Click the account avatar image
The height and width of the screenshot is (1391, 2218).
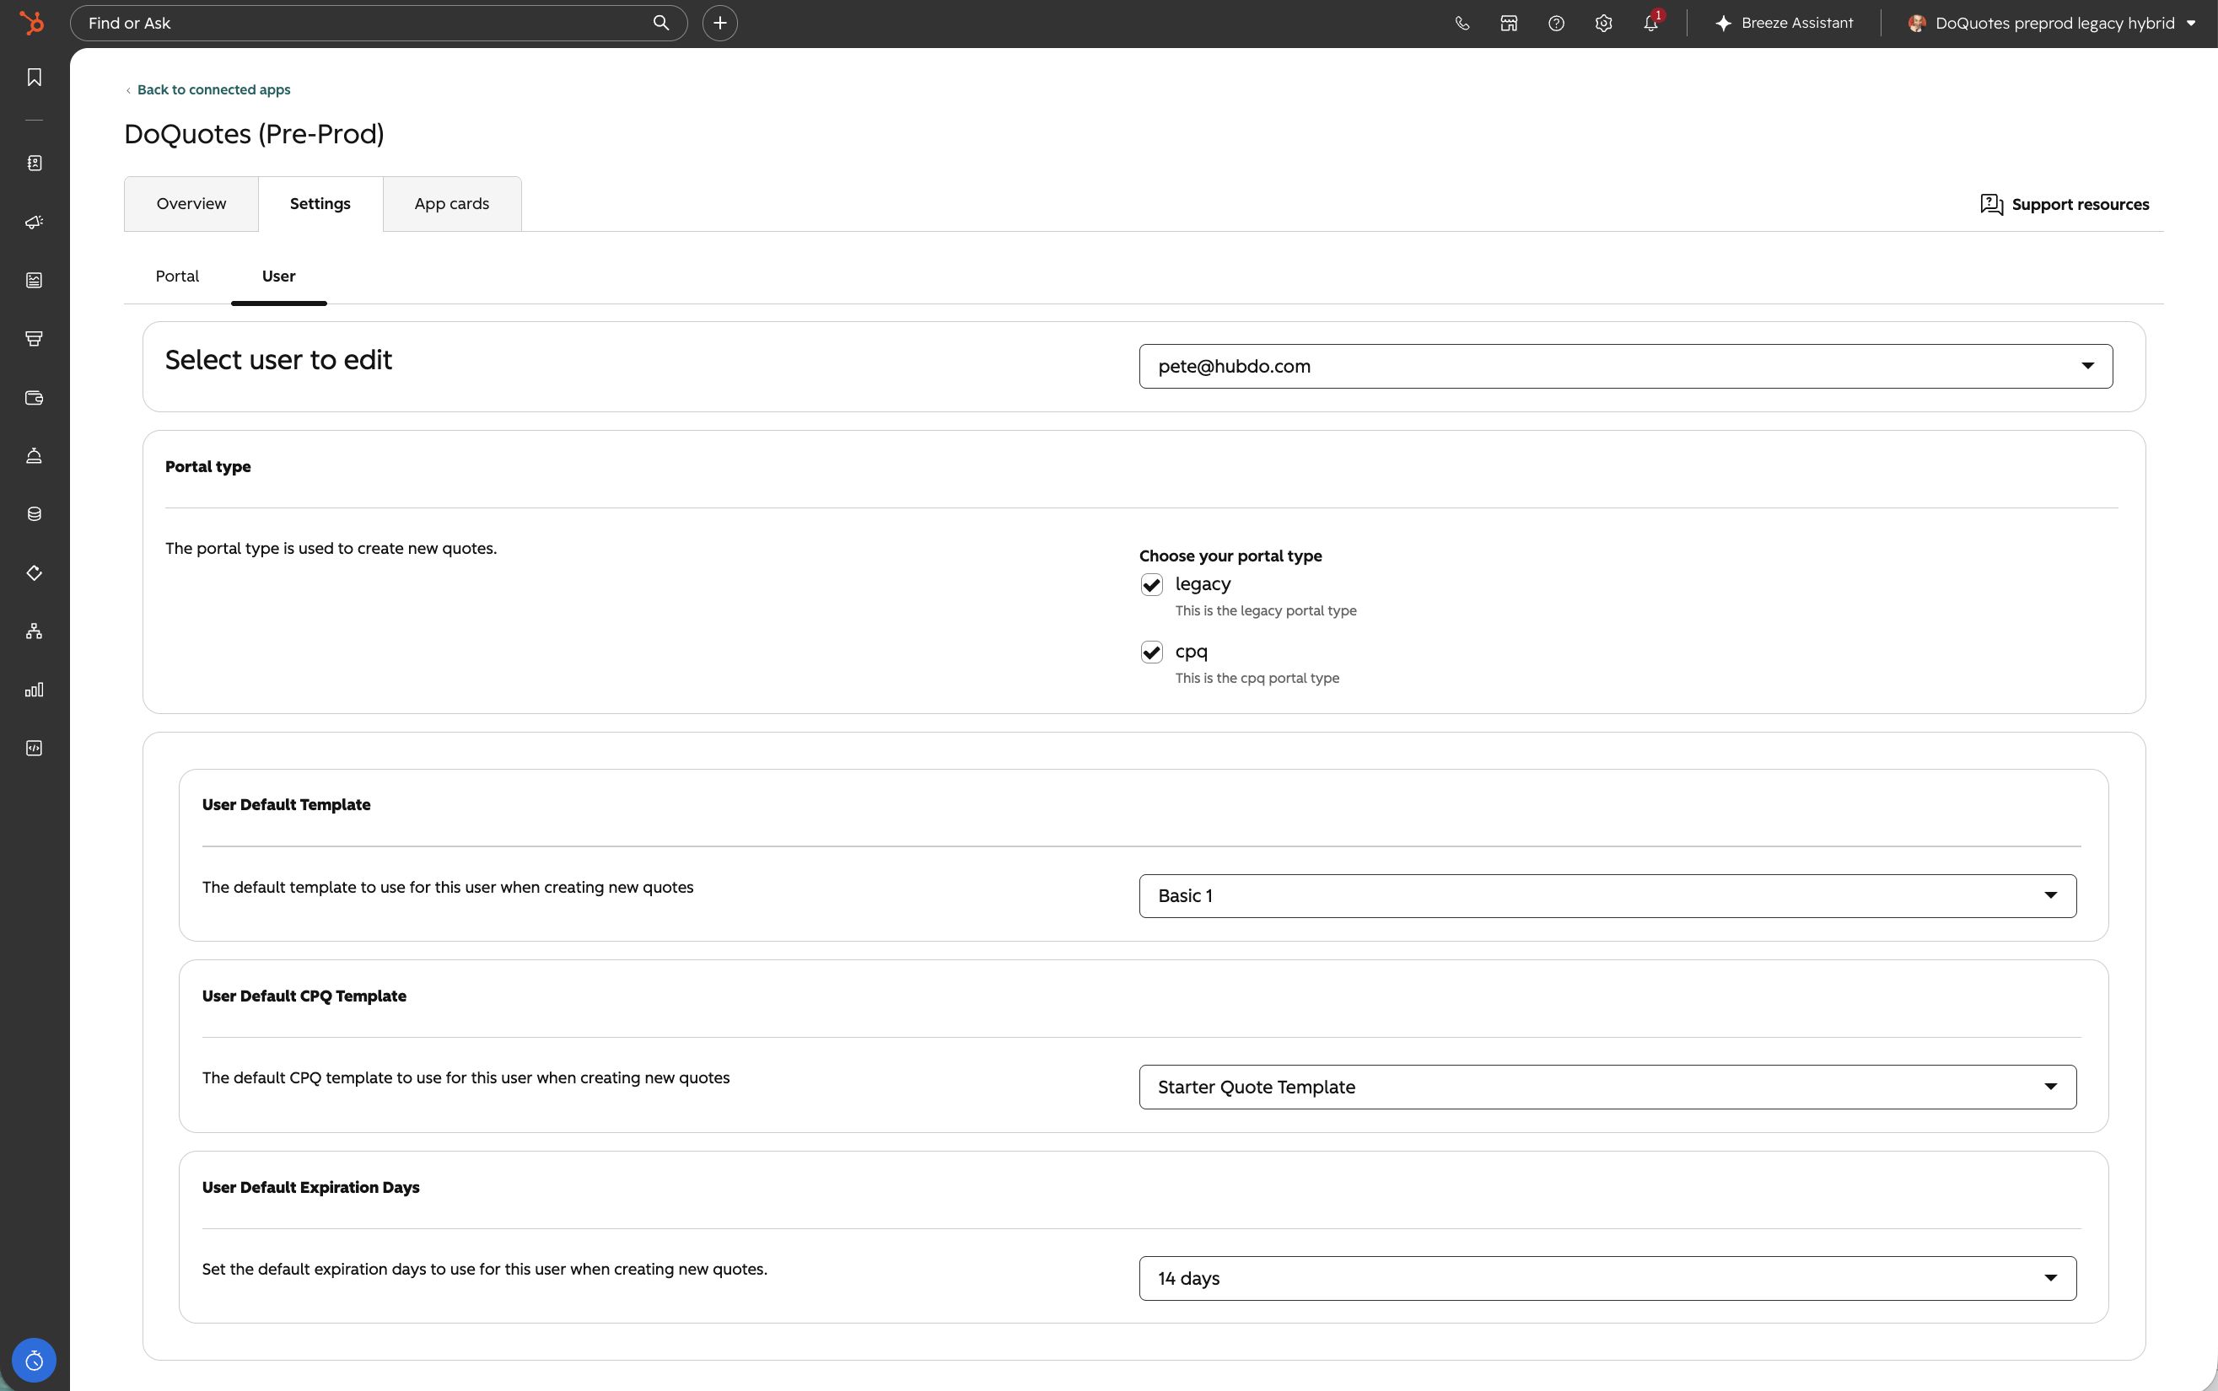(x=1917, y=23)
